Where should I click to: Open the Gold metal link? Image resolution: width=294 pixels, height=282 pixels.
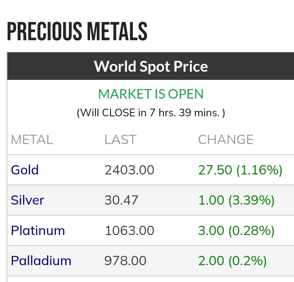click(x=25, y=170)
